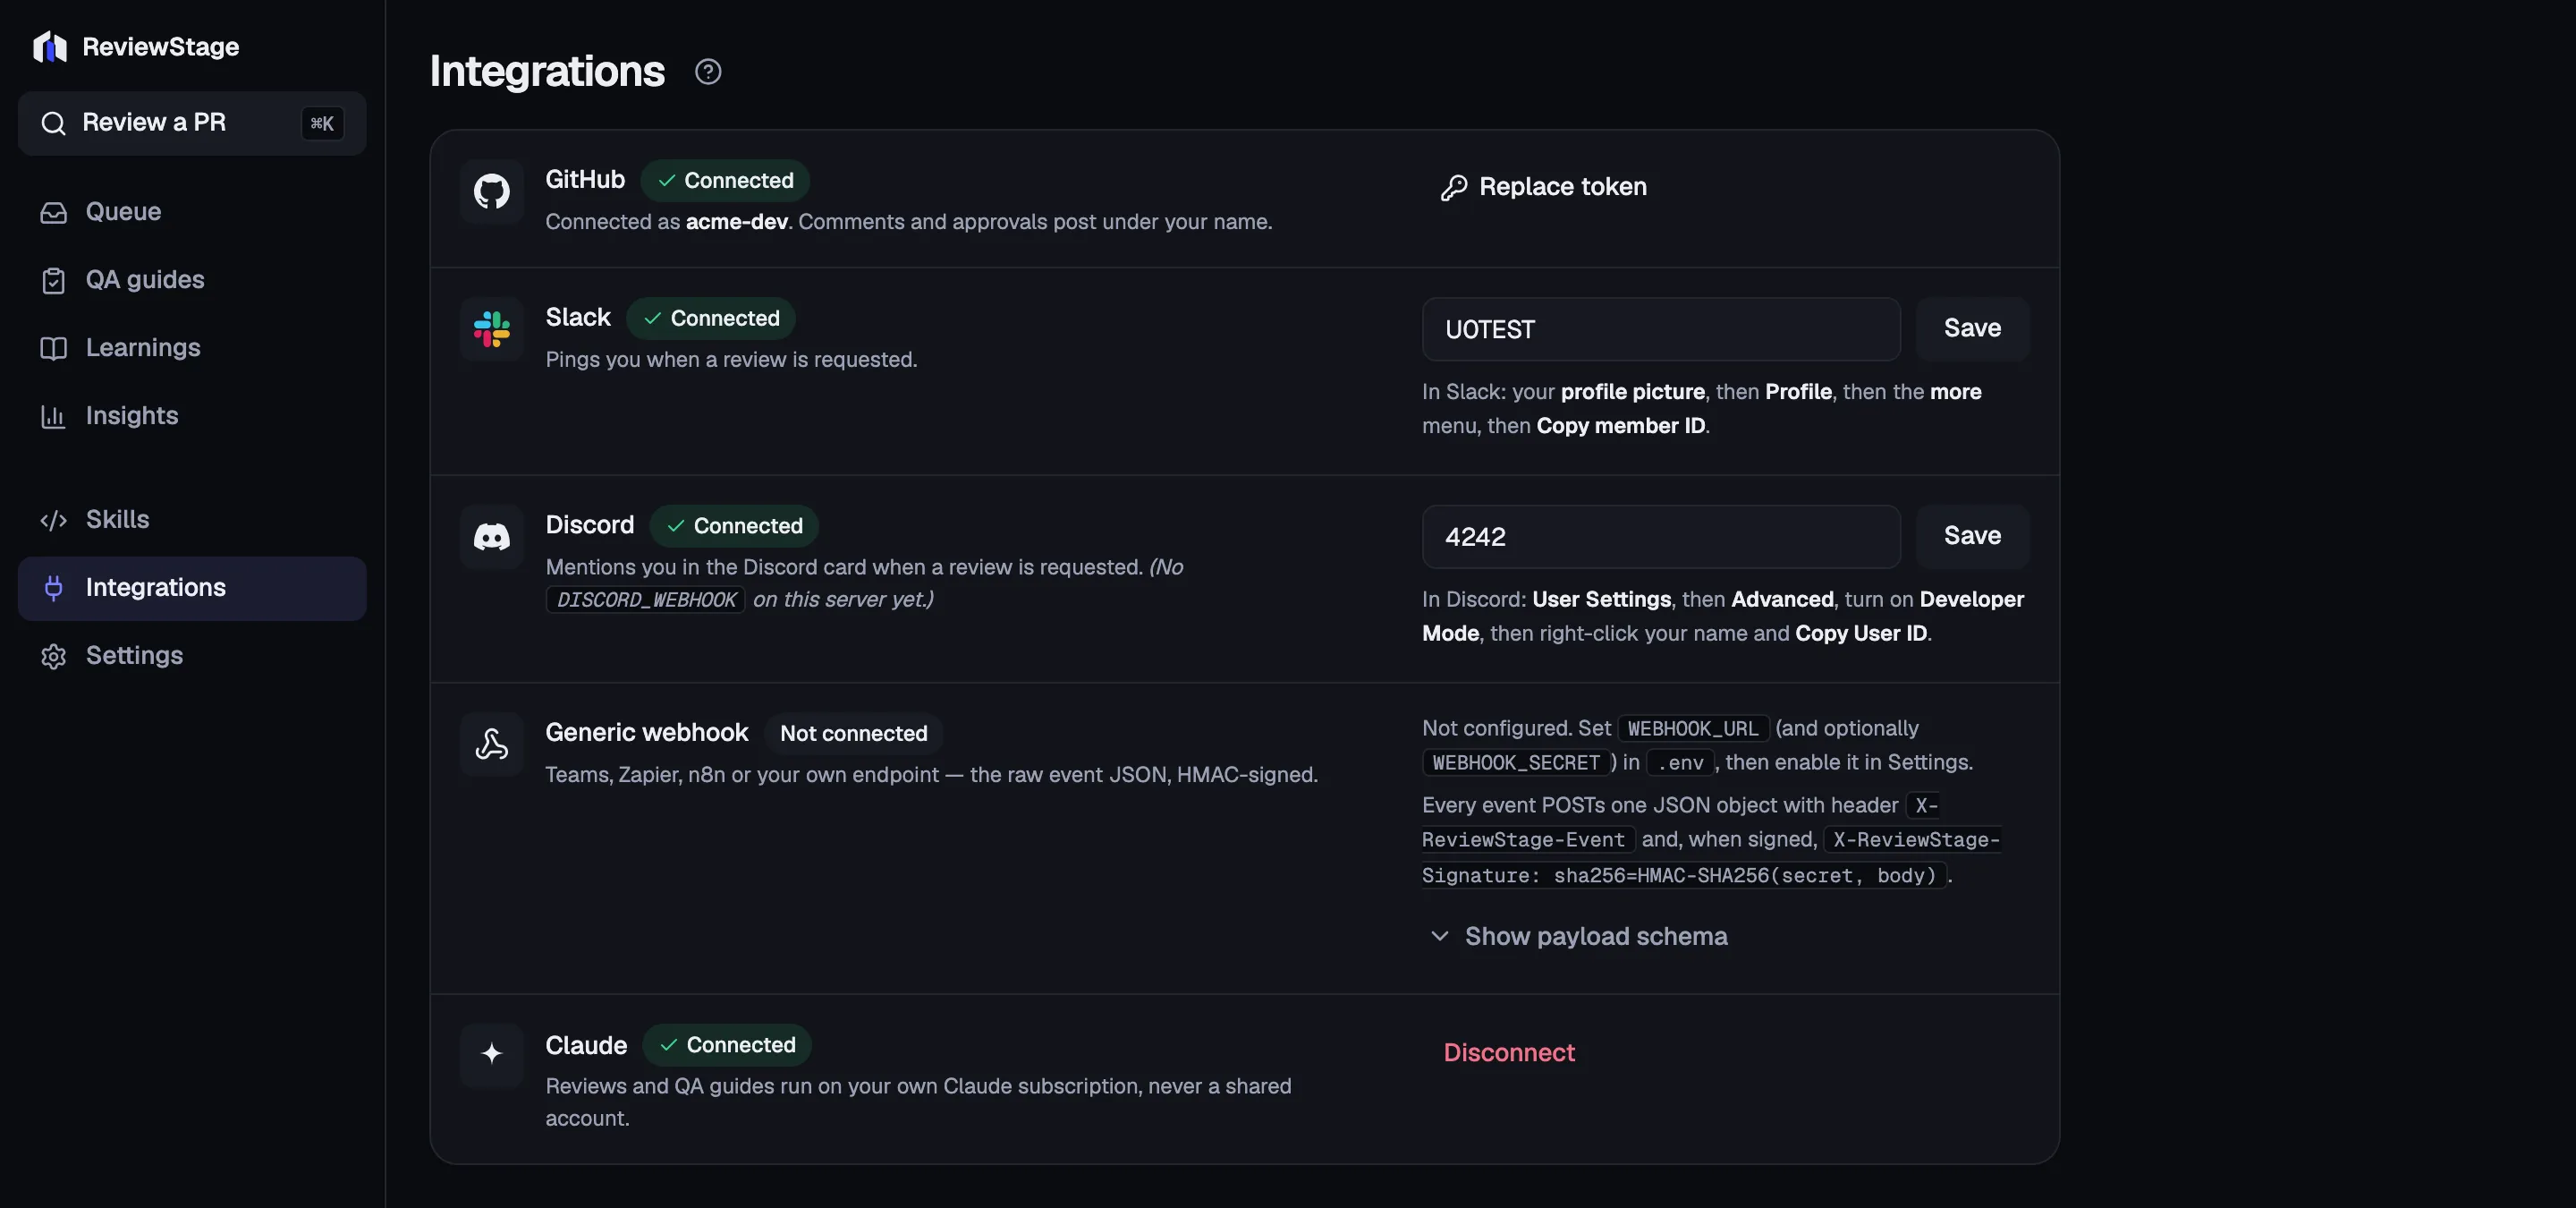Click the DISCORD_WEBHOOK code label
2576x1208 pixels.
pyautogui.click(x=645, y=600)
